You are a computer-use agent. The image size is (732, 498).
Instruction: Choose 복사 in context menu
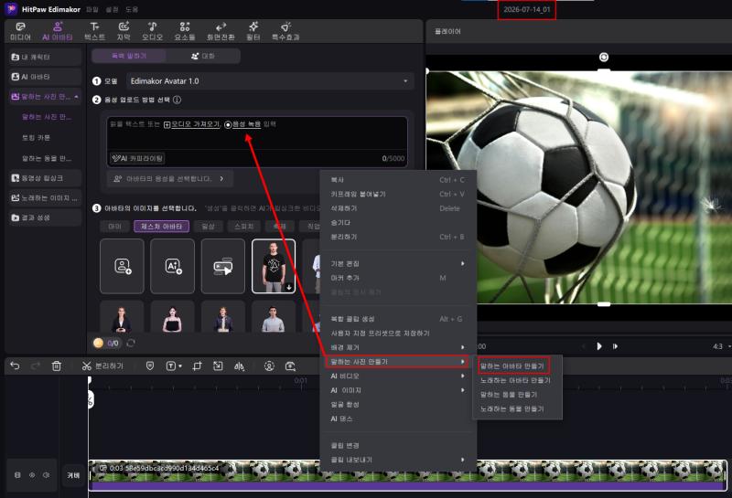(398, 179)
